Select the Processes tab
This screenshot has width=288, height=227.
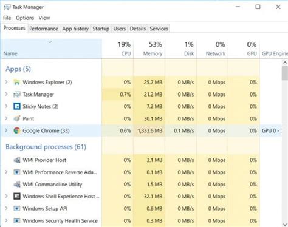(15, 28)
